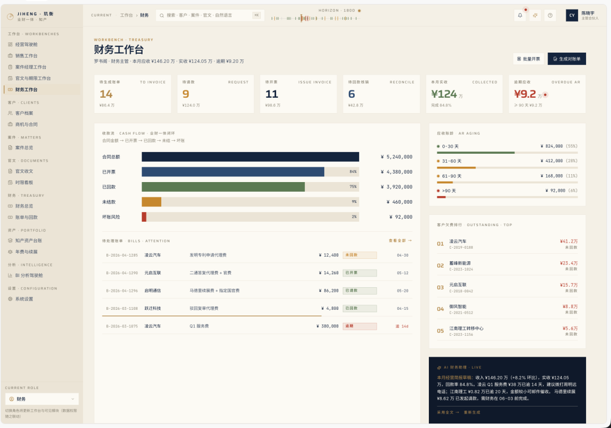Viewport: 611px width, 428px height.
Task: Open 江南理工转移中心 in the outstanding ranking
Action: click(507, 331)
